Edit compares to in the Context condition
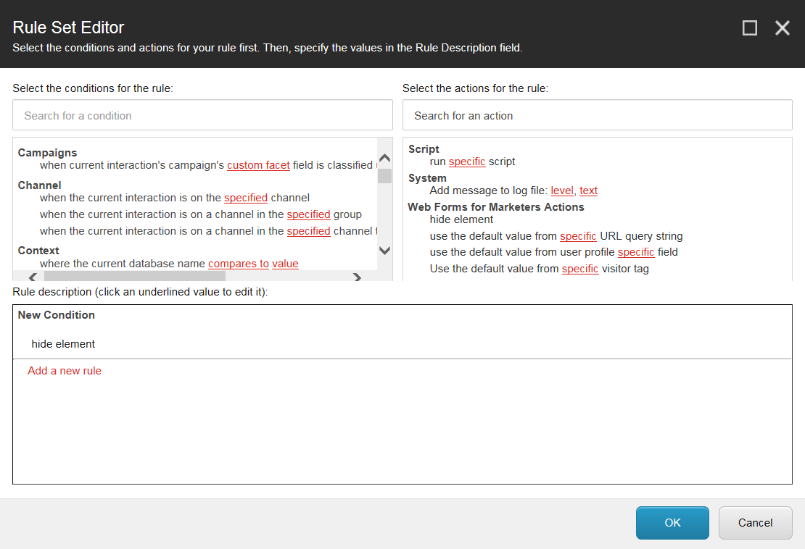This screenshot has width=805, height=549. tap(239, 264)
